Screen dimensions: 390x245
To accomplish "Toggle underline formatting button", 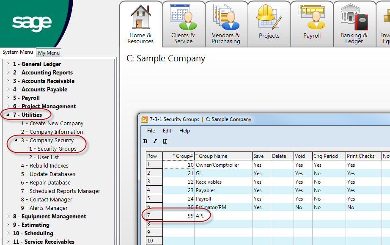I will 165,141.
